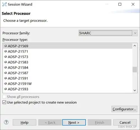This screenshot has height=130, width=140.
Task: Click the chip icon beside ADSP-21573
Action: tap(6, 57)
